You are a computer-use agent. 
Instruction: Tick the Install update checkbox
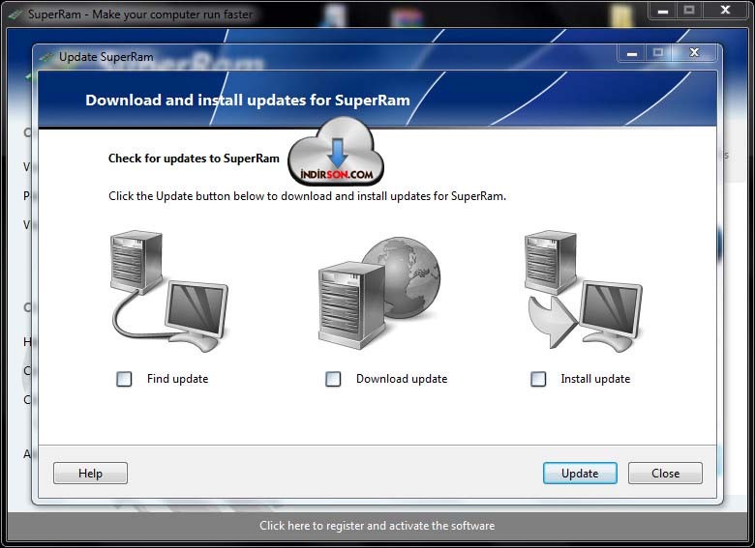click(x=538, y=379)
